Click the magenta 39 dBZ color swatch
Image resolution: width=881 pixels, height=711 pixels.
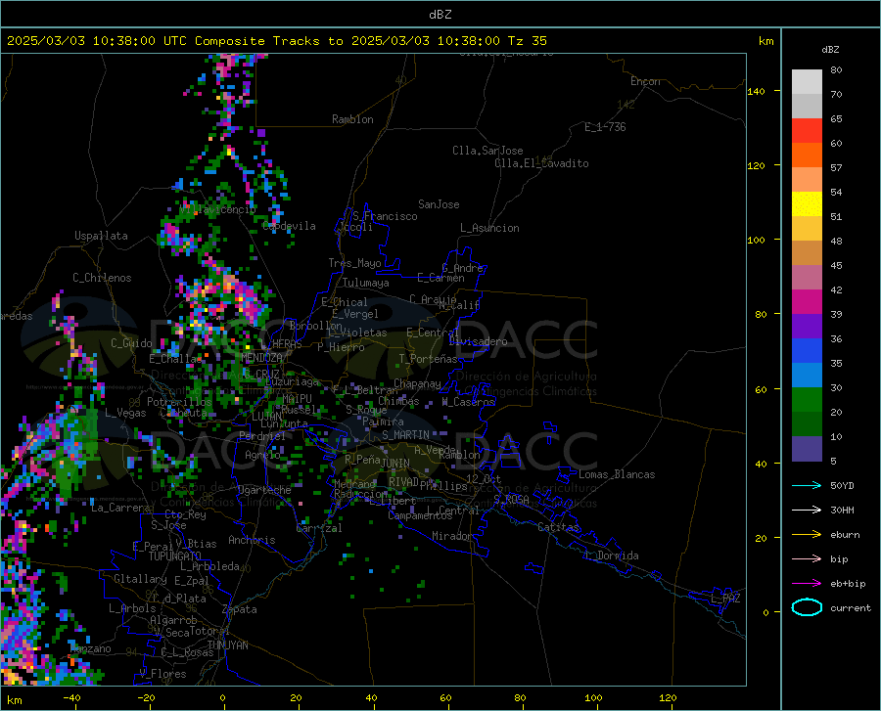[807, 302]
